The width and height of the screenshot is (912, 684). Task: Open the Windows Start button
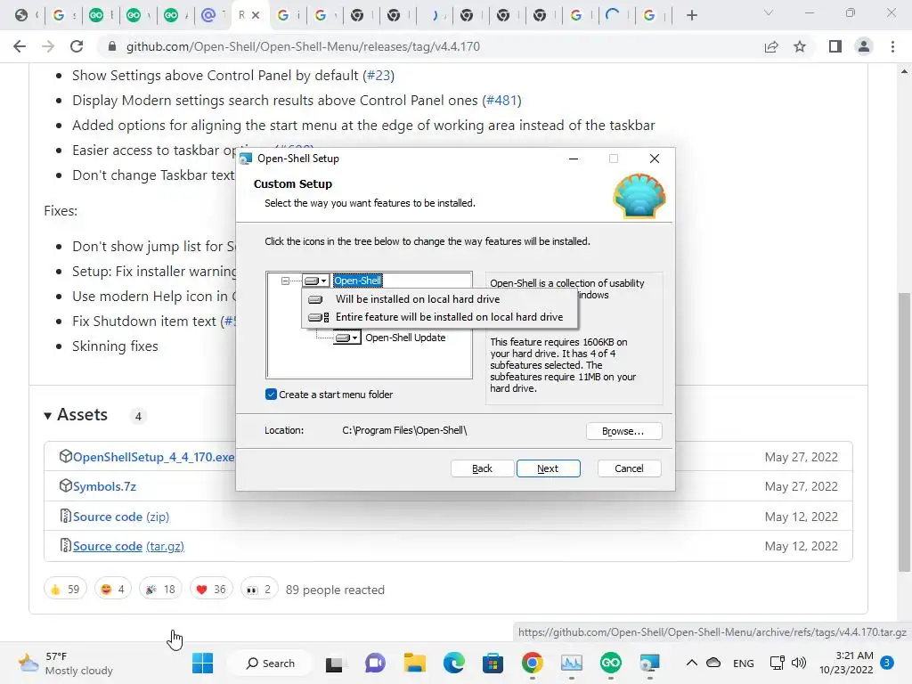point(202,663)
